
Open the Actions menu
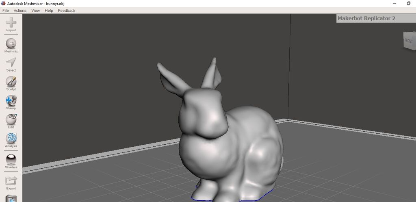pos(20,11)
